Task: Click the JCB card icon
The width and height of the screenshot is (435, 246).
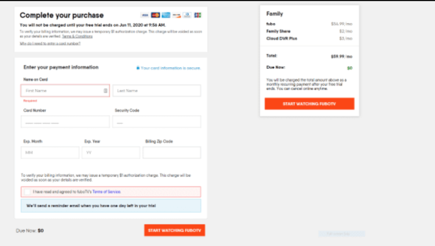Action: tap(198, 15)
